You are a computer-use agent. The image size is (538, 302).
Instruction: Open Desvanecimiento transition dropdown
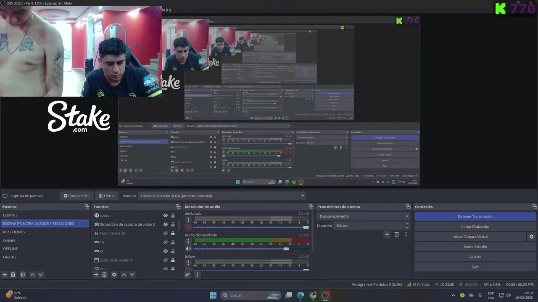pyautogui.click(x=364, y=216)
